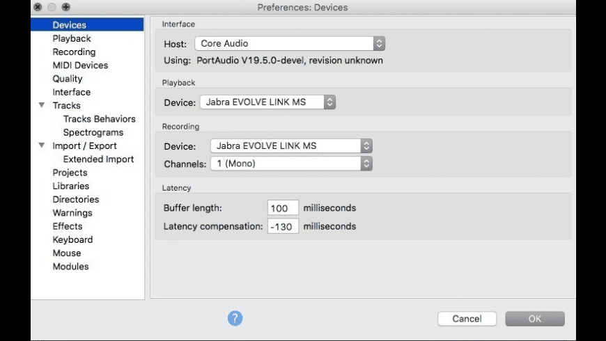Confirm preferences with the OK button
The image size is (606, 341).
click(x=534, y=319)
